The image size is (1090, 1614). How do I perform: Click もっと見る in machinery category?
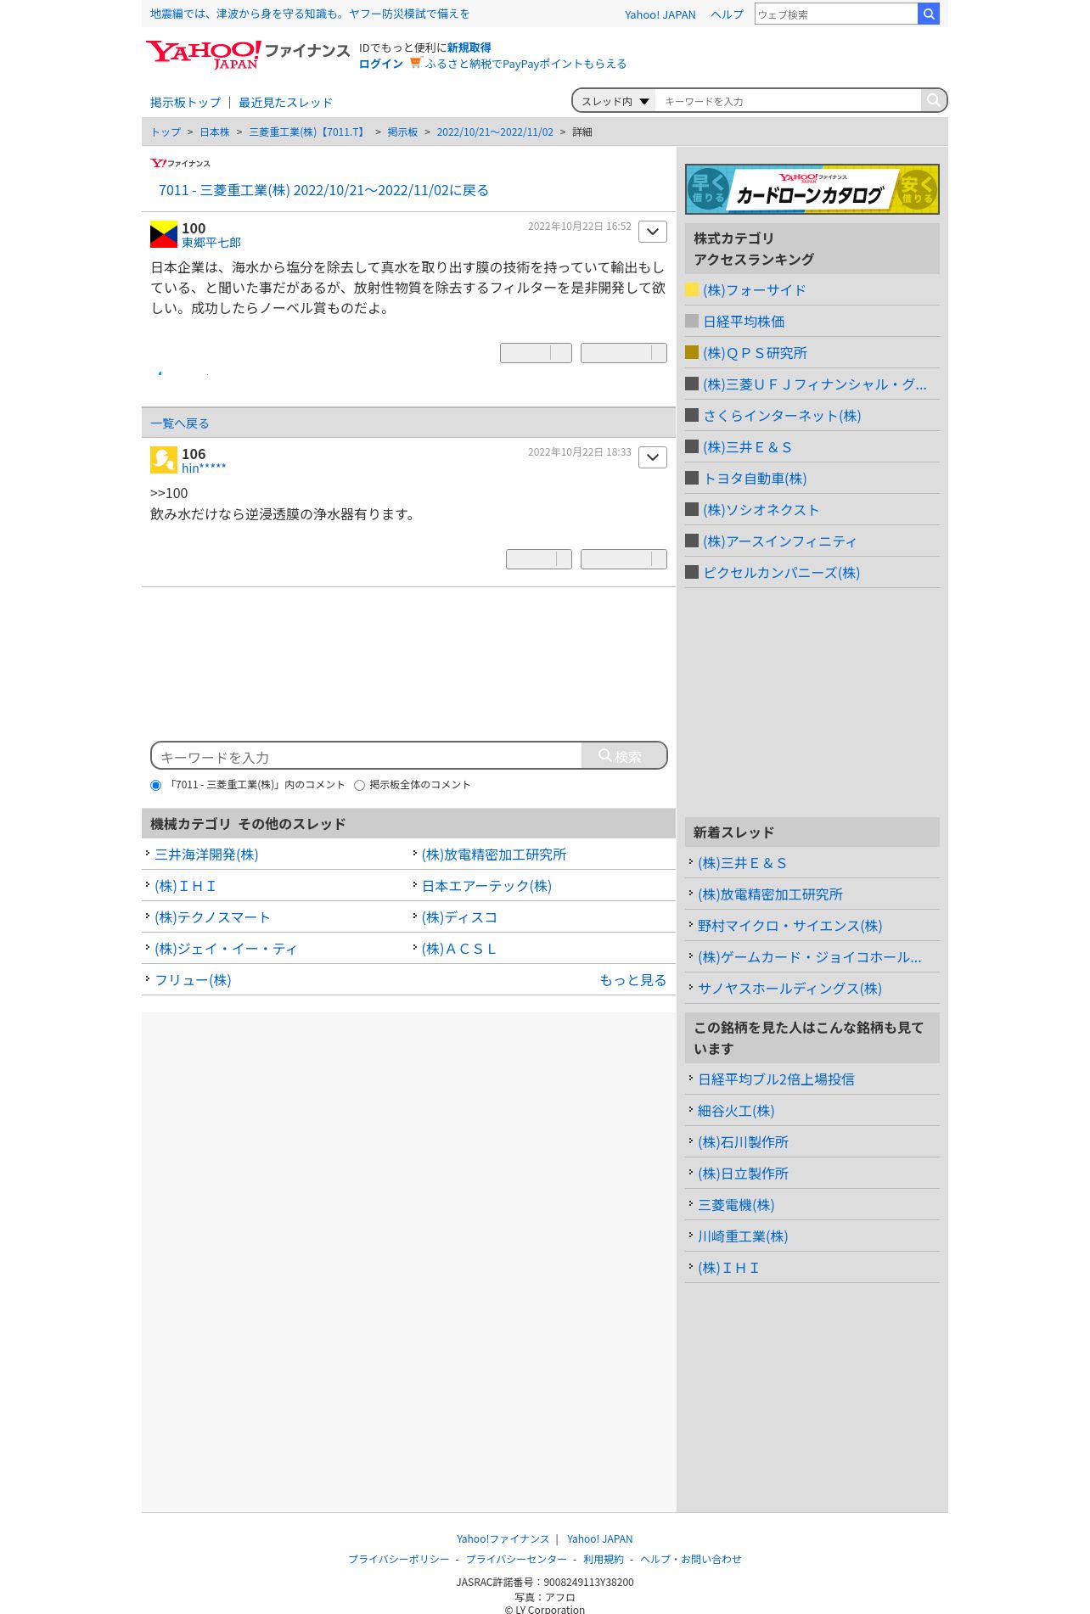(632, 980)
